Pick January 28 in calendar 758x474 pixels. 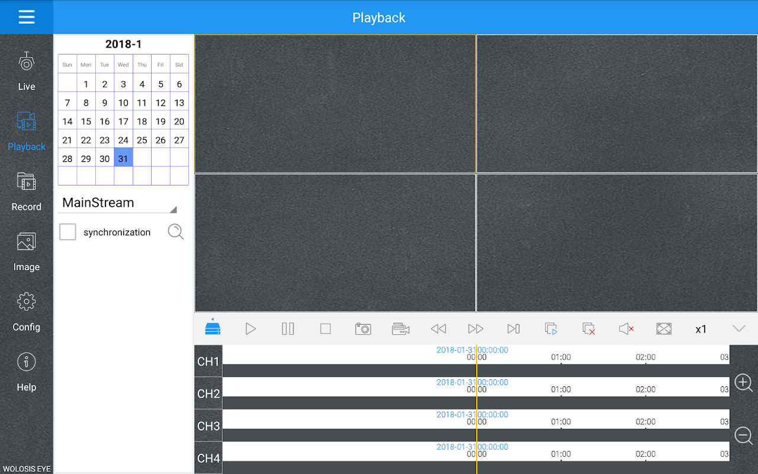(x=68, y=159)
